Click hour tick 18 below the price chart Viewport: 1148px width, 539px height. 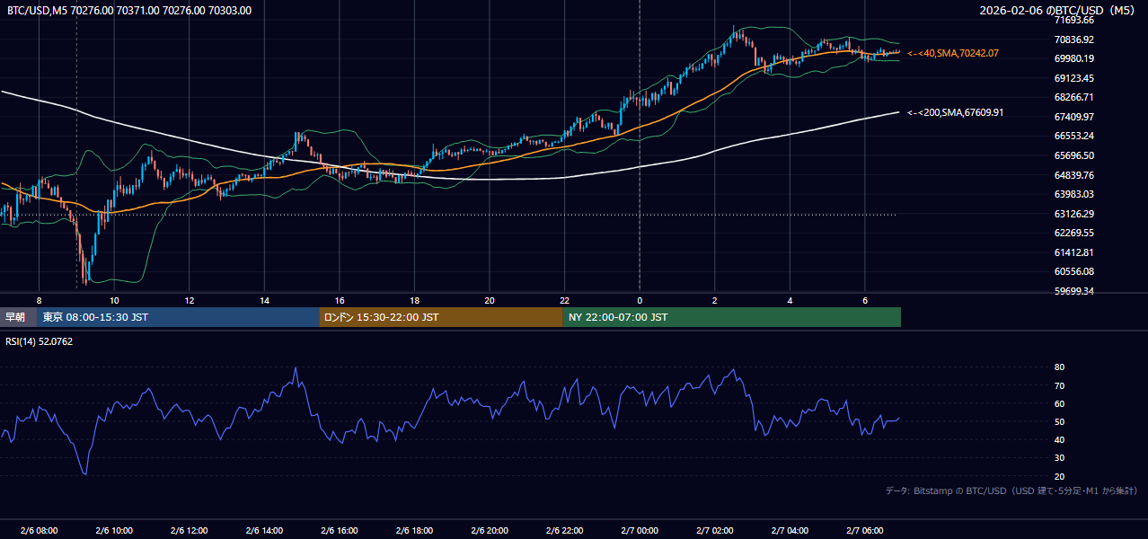point(415,300)
